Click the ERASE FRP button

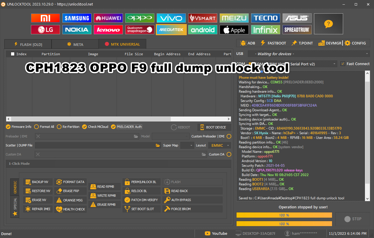pos(70,191)
